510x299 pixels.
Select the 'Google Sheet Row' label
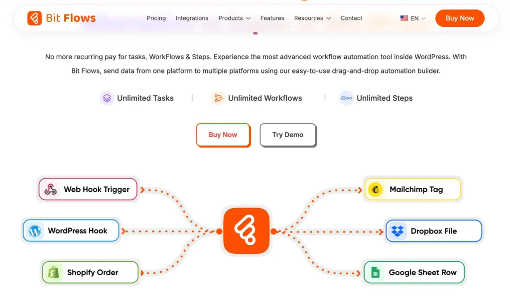423,272
